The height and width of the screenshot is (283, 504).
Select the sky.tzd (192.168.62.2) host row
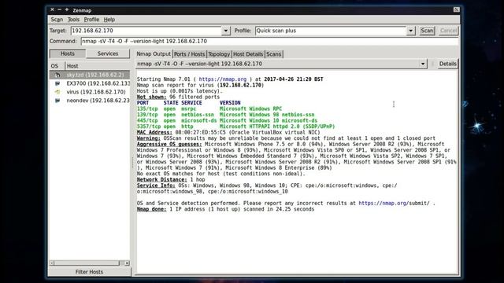[90, 75]
